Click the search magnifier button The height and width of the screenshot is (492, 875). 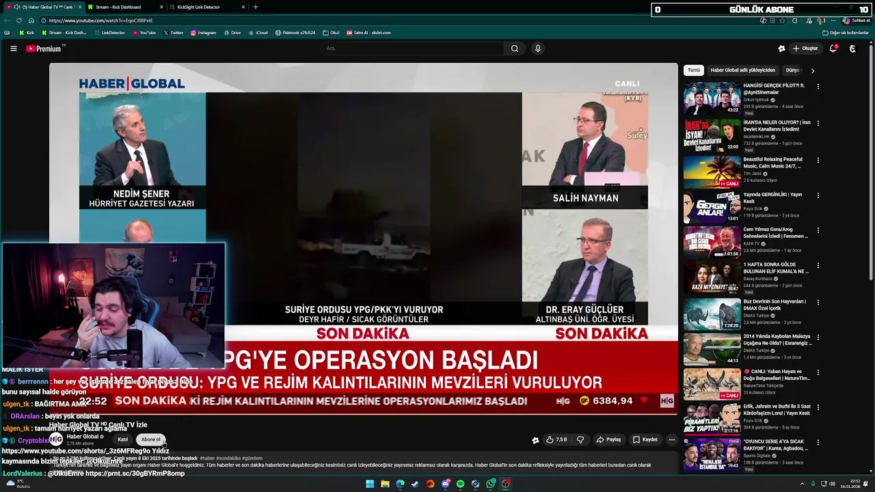point(515,49)
